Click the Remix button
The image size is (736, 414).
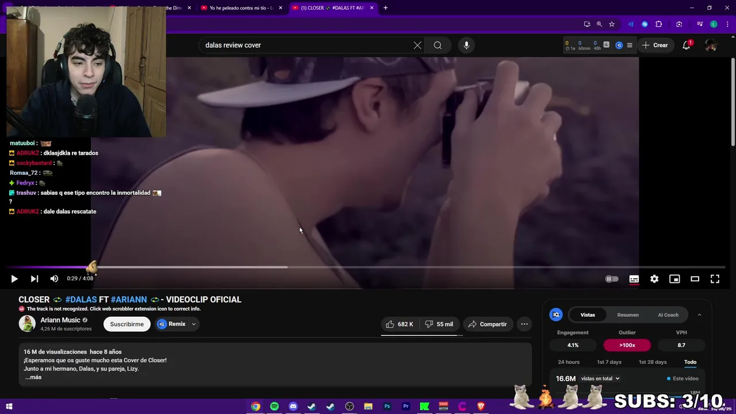click(x=171, y=324)
